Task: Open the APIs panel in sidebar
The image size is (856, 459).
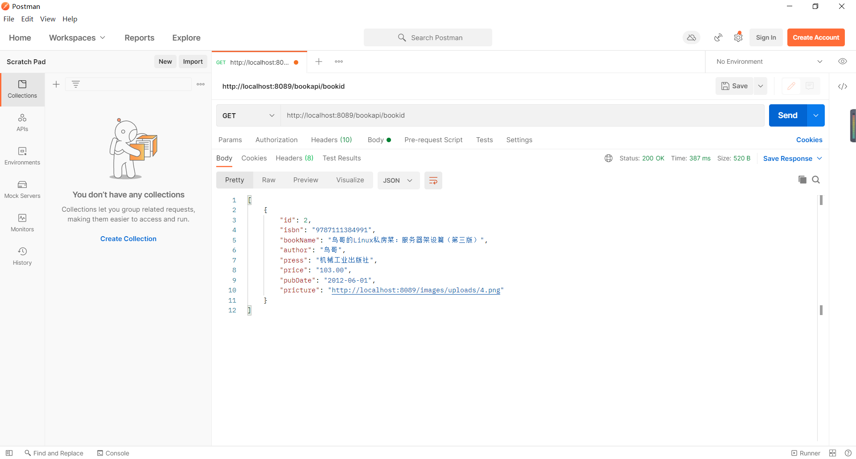Action: pos(22,123)
